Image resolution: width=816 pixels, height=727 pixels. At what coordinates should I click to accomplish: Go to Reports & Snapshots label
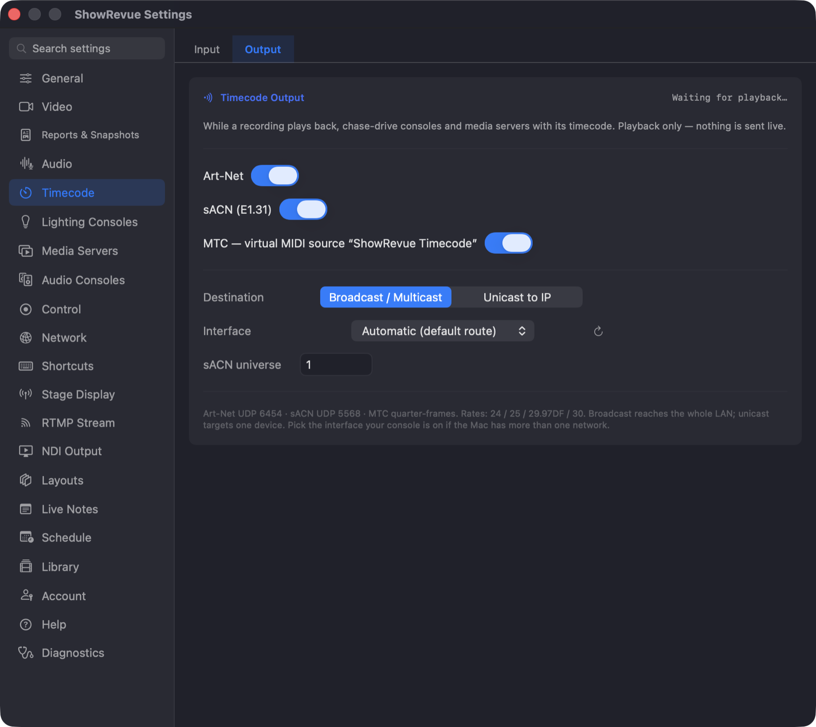(x=90, y=135)
